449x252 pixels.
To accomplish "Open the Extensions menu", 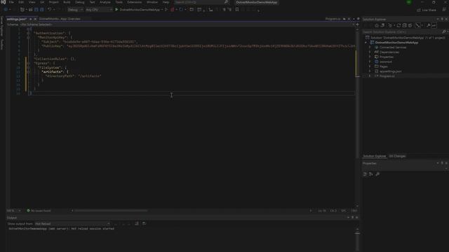I will (134, 2).
